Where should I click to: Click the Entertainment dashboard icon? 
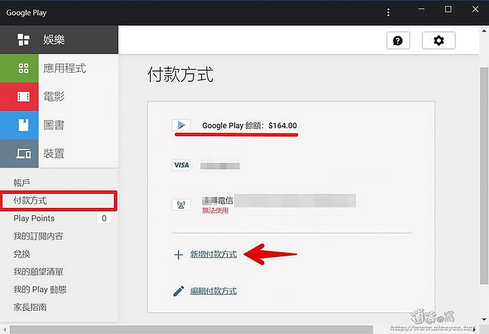pos(24,40)
